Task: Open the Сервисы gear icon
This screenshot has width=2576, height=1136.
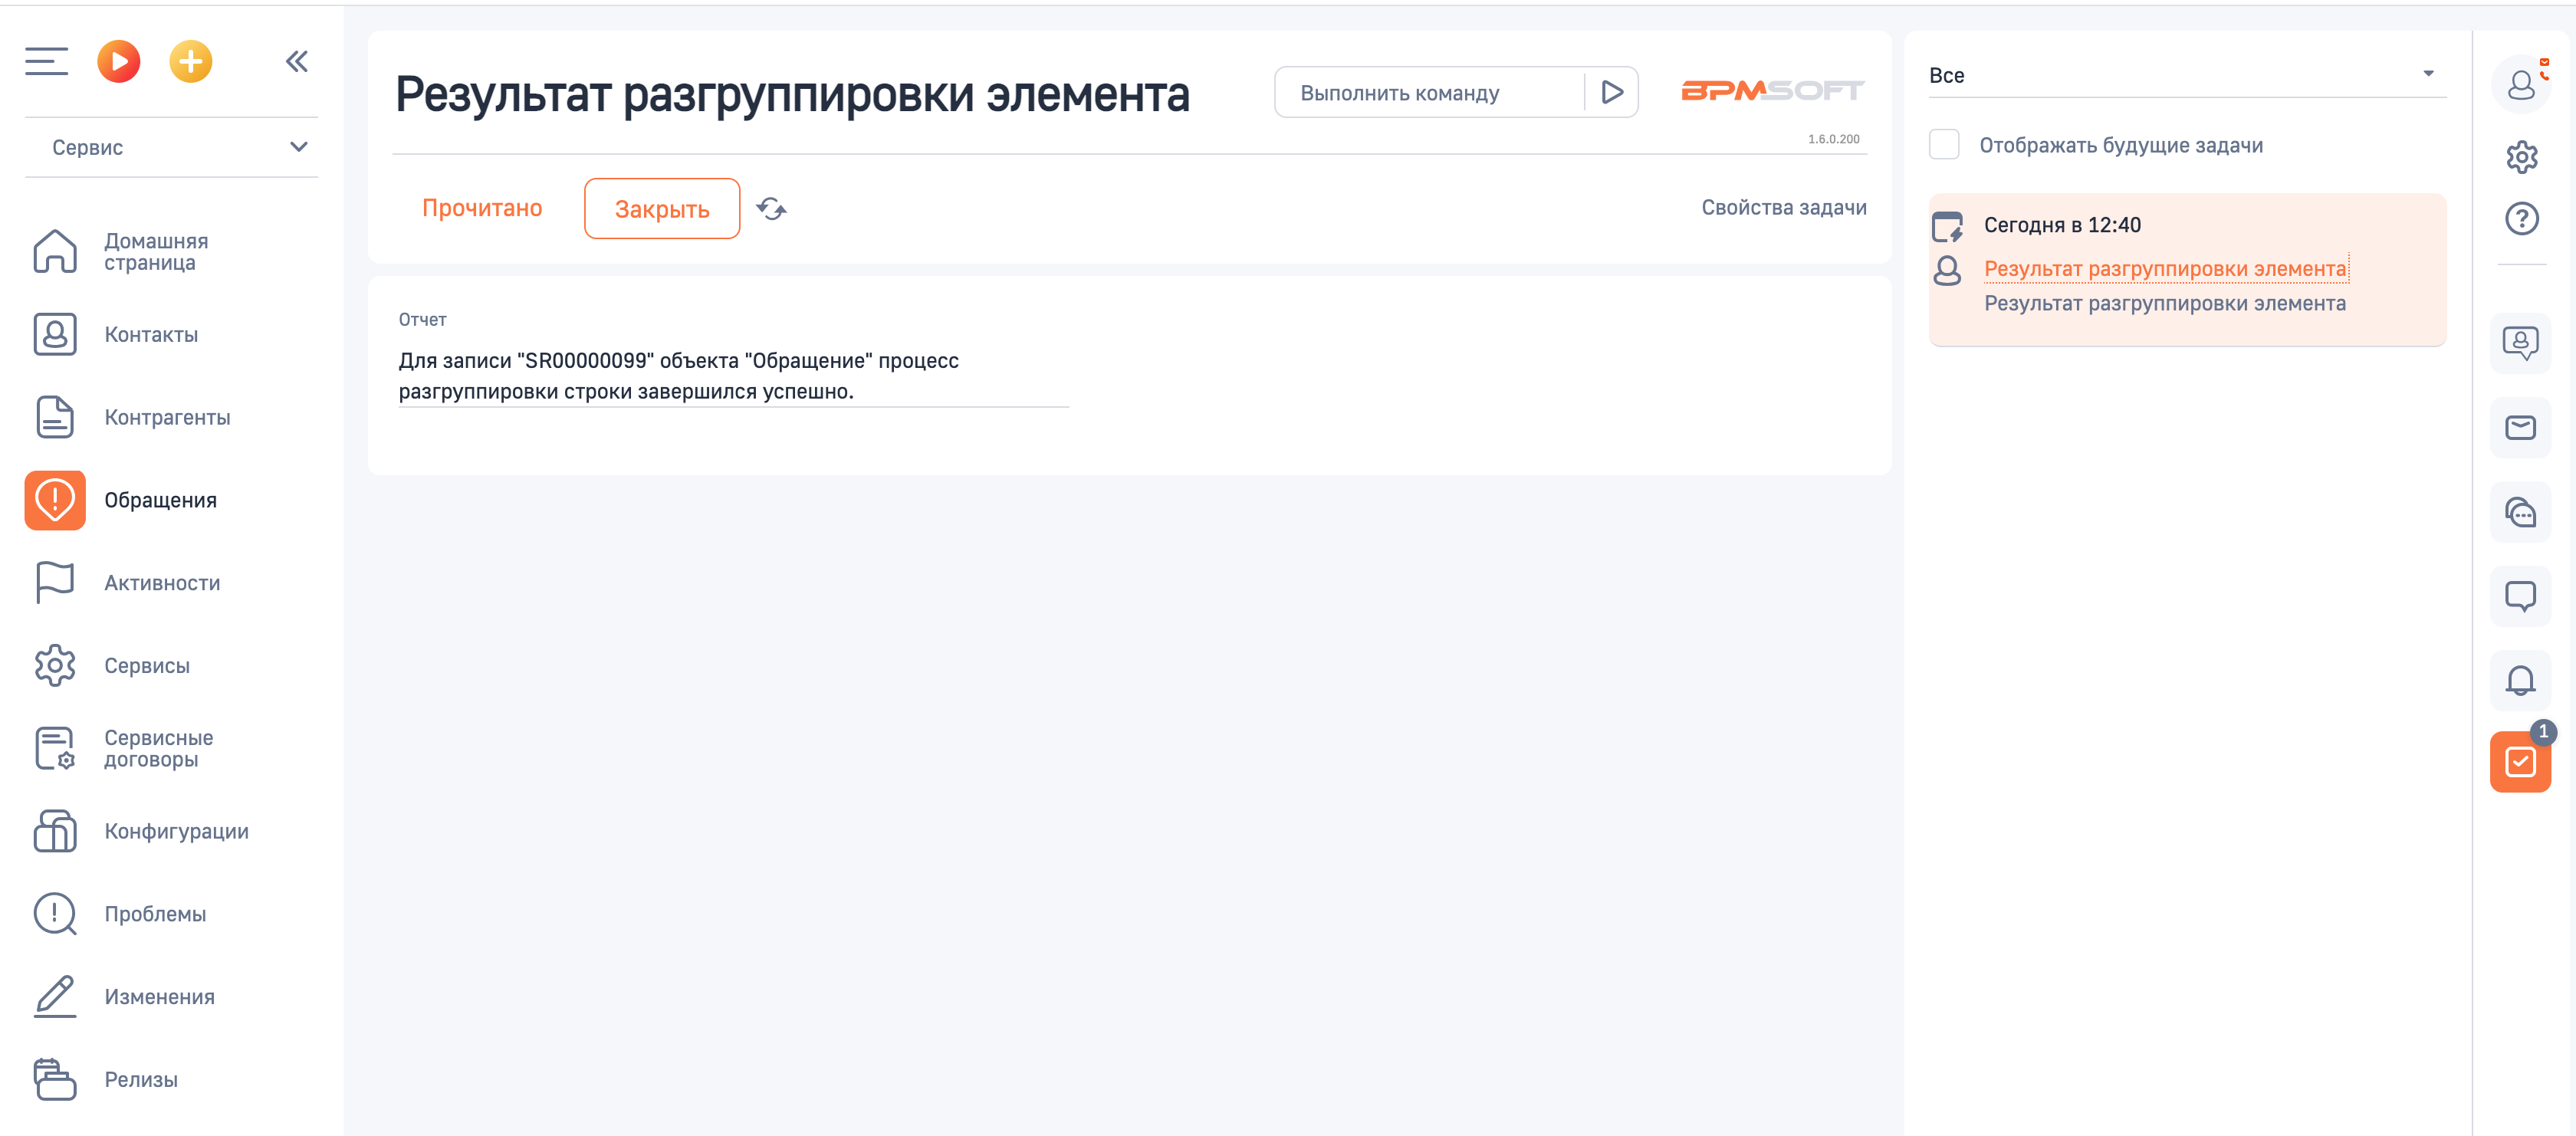Action: click(x=55, y=666)
